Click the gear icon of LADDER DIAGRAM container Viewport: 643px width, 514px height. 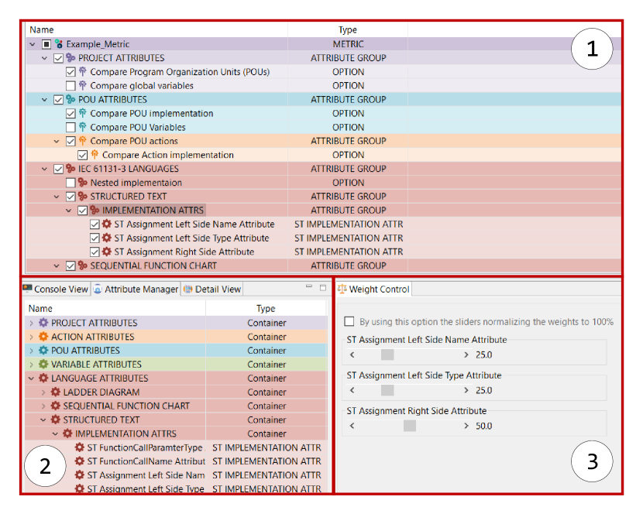[55, 392]
